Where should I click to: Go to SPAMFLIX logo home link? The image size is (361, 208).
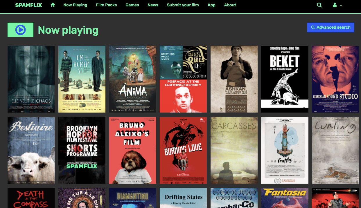pyautogui.click(x=28, y=5)
